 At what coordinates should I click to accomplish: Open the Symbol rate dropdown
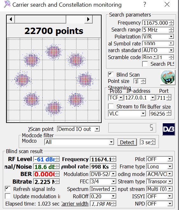171,44
